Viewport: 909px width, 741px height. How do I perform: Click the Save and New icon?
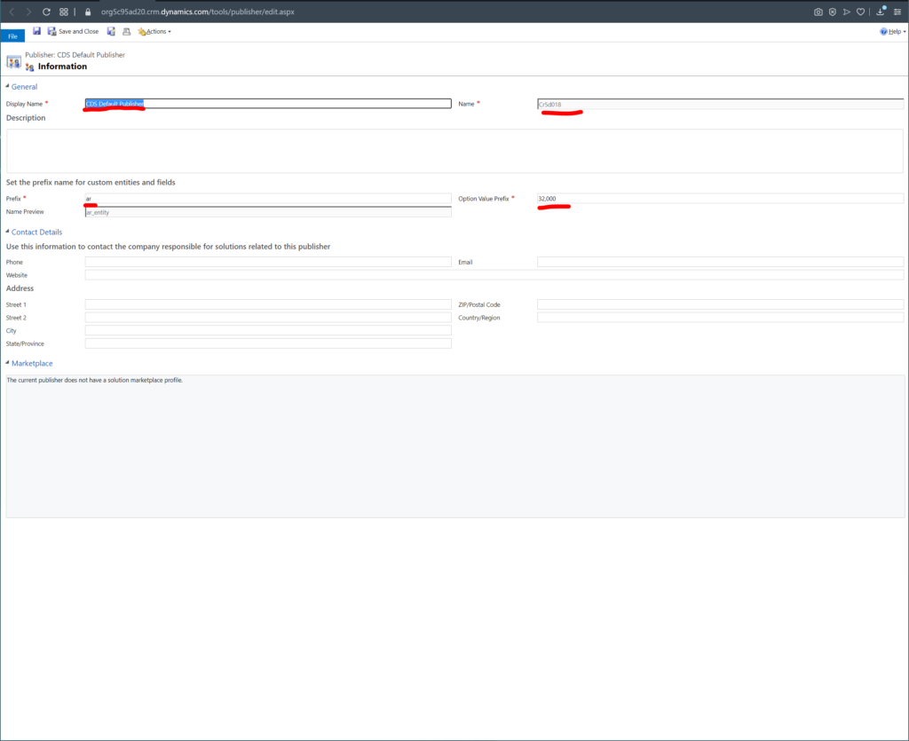pos(111,31)
